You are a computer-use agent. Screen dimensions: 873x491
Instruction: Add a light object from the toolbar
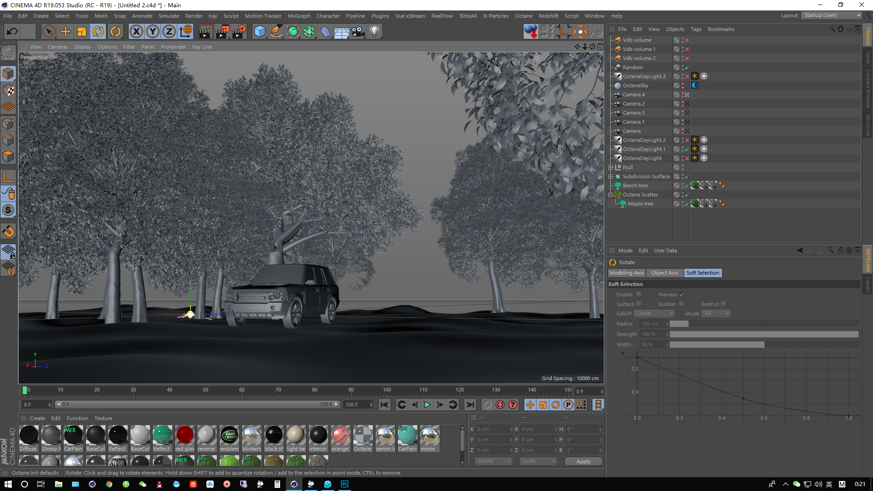[x=374, y=31]
